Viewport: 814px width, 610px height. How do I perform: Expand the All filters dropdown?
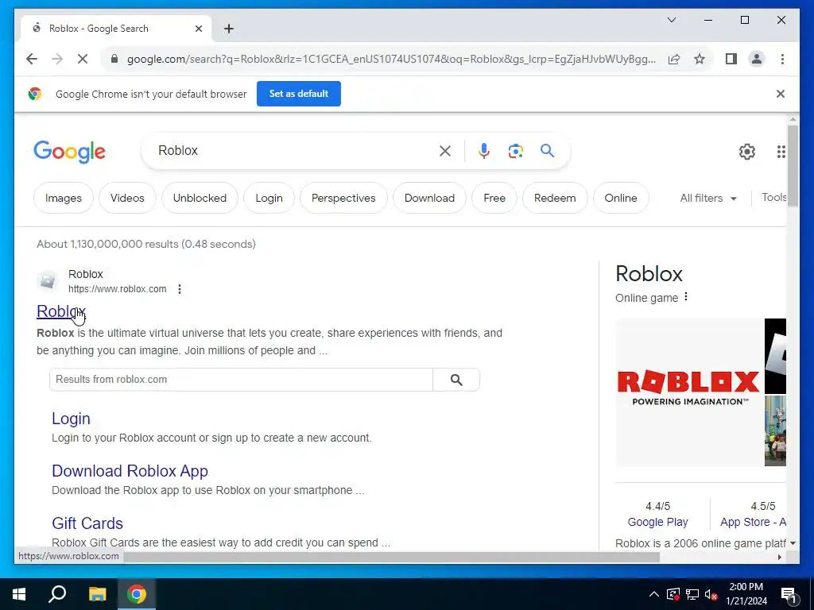(x=708, y=198)
